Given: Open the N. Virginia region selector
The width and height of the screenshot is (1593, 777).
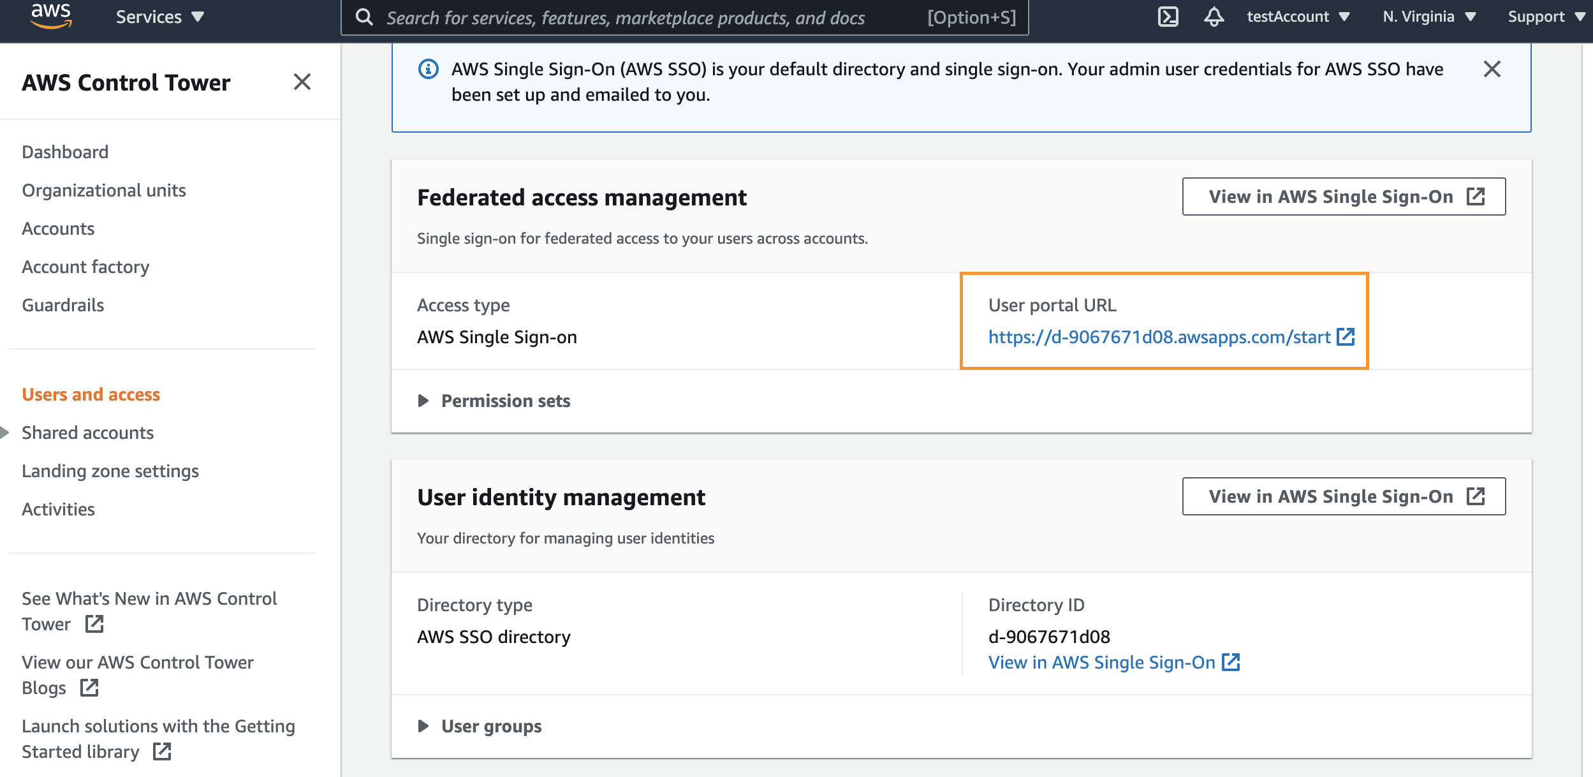Looking at the screenshot, I should (x=1428, y=17).
